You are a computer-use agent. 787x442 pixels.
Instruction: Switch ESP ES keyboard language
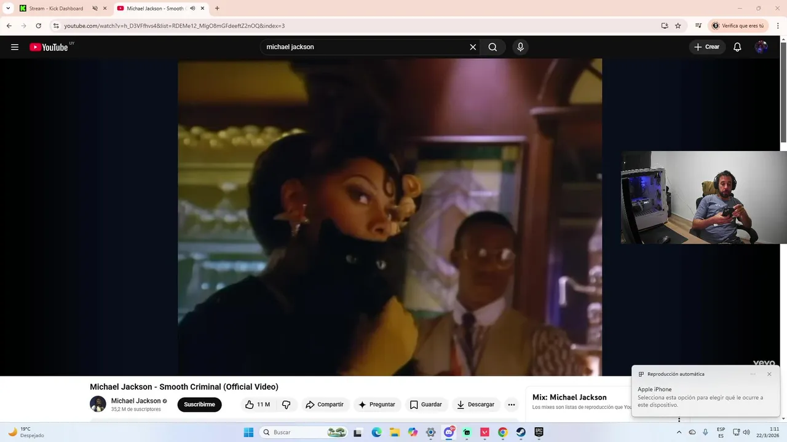click(721, 432)
